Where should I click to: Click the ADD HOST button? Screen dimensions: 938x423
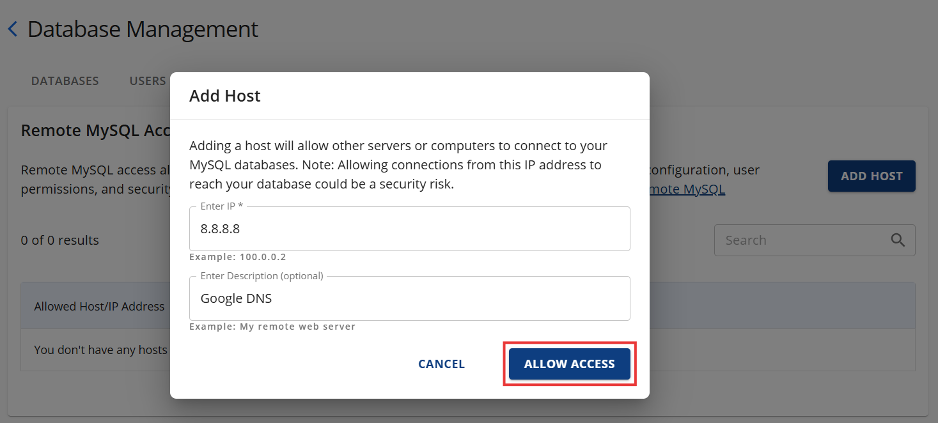(x=872, y=176)
